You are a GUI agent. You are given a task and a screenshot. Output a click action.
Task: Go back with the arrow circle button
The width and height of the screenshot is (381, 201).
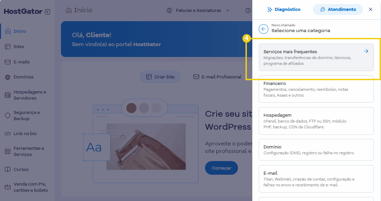click(264, 29)
